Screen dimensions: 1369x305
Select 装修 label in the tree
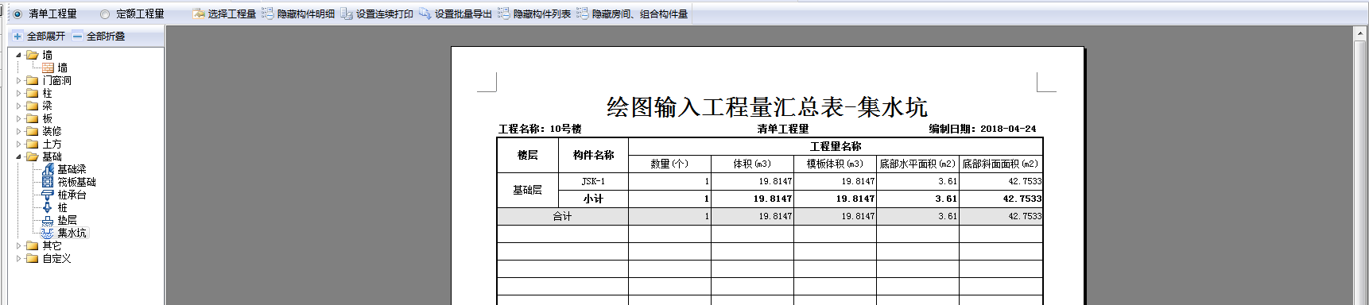52,131
